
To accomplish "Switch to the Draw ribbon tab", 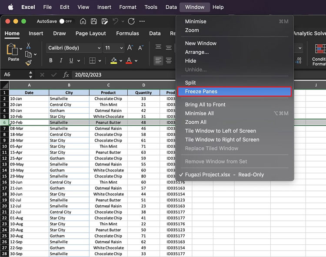I will (x=60, y=33).
